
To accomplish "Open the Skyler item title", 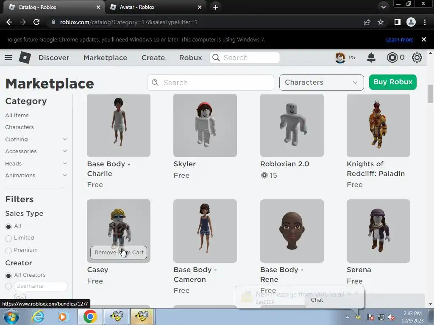I will (x=185, y=164).
